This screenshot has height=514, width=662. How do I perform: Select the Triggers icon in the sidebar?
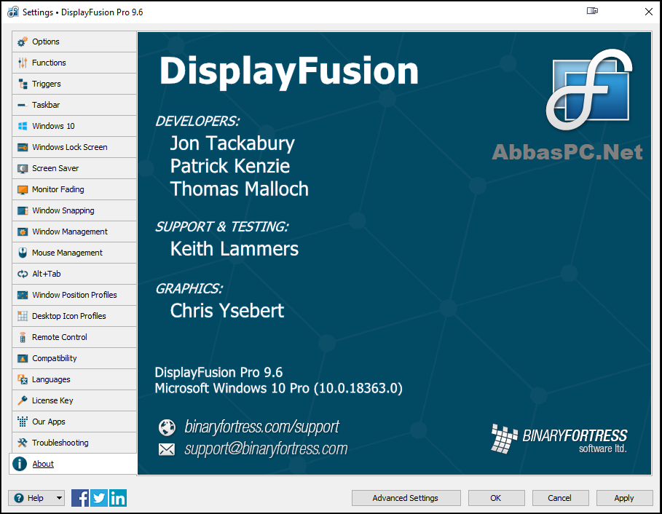[23, 84]
